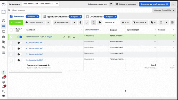Click the notifications bell in left sidebar

4,87
